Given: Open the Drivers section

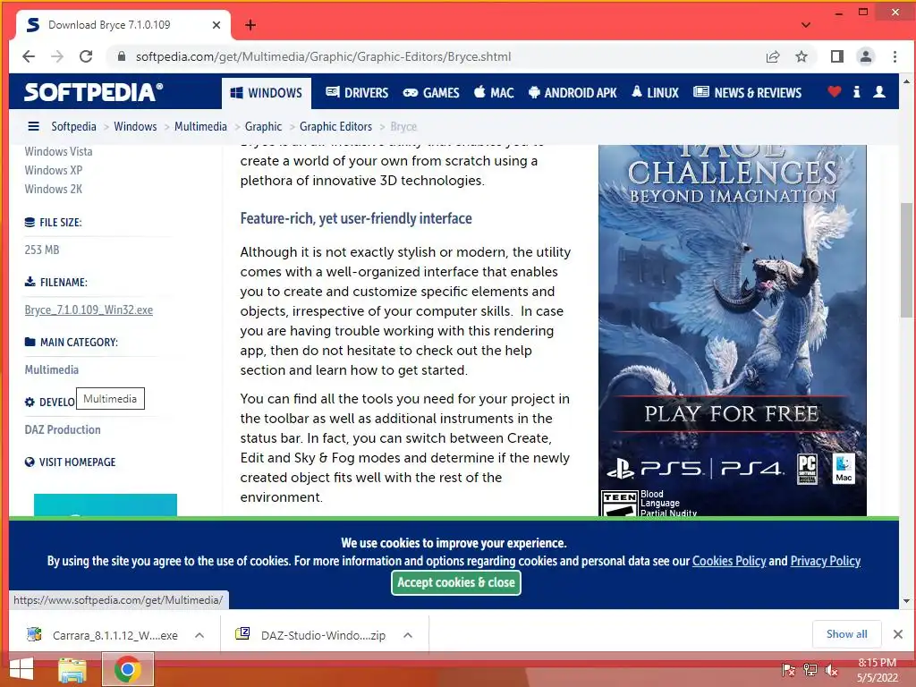Looking at the screenshot, I should (x=357, y=93).
